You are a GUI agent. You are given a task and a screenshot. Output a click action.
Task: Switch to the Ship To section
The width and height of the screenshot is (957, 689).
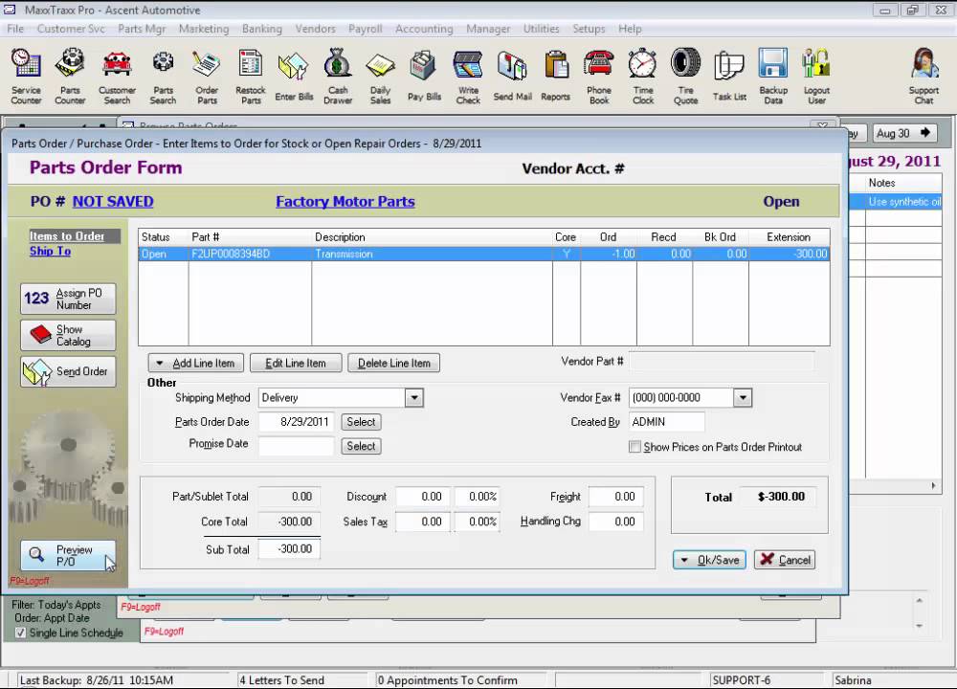[50, 251]
